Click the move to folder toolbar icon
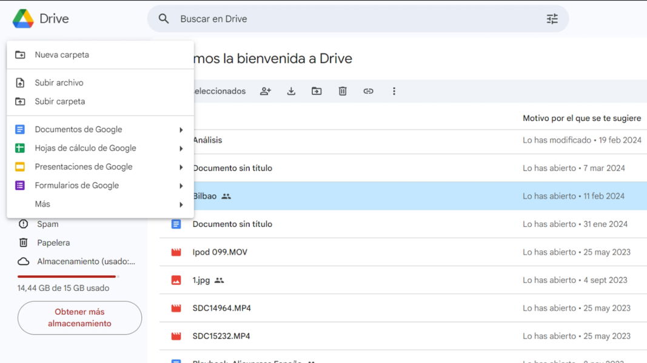 317,91
